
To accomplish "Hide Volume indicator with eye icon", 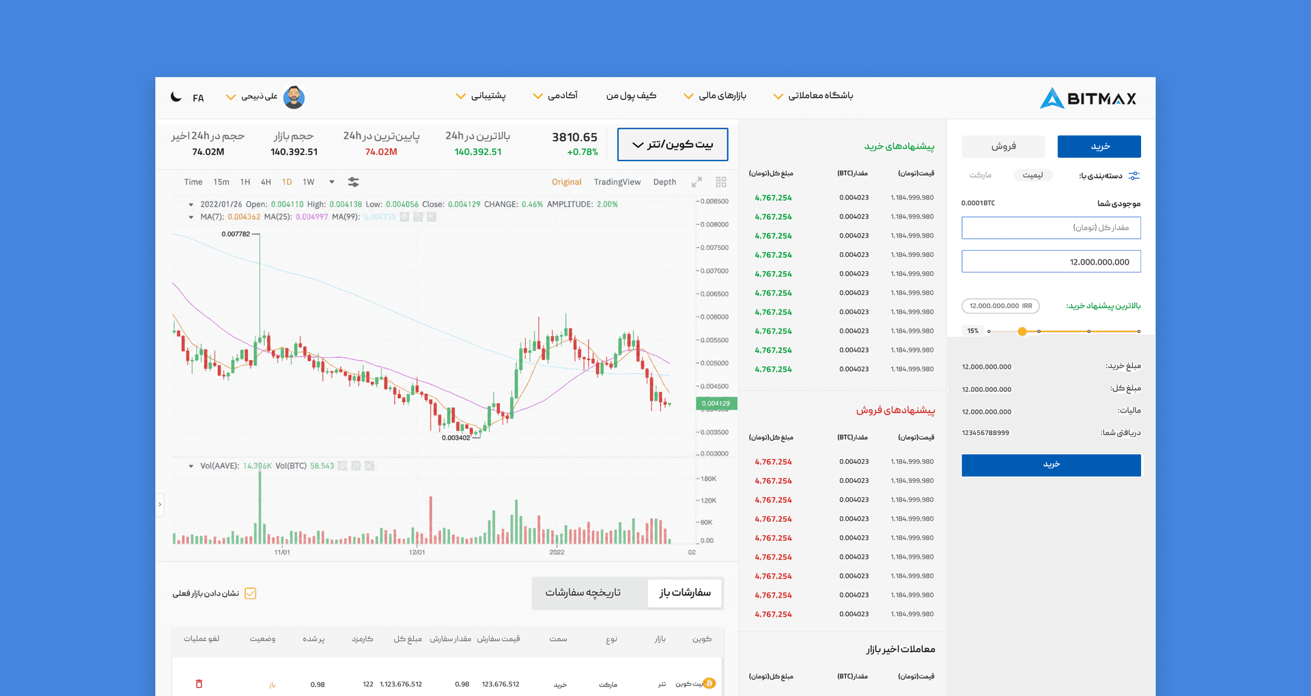I will pos(342,466).
